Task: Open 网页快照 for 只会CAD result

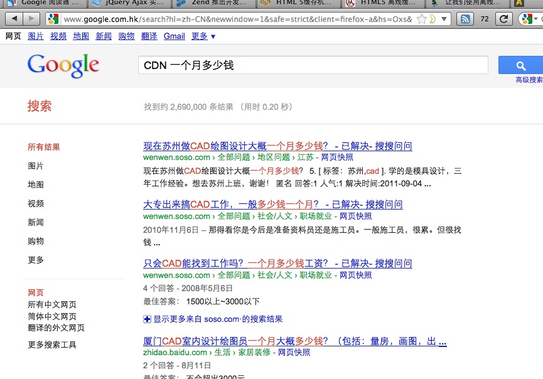Action: pos(356,275)
